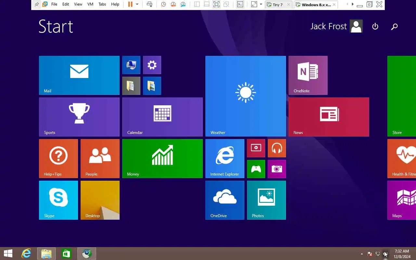
Task: Open File Explorer from the taskbar
Action: point(46,253)
